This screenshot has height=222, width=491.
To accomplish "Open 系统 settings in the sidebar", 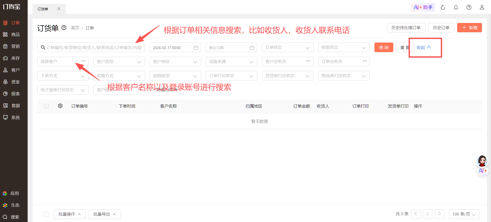I will (x=12, y=118).
